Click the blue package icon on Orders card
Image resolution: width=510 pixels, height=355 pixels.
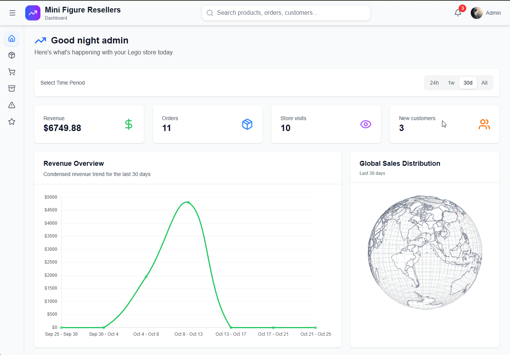pos(247,124)
